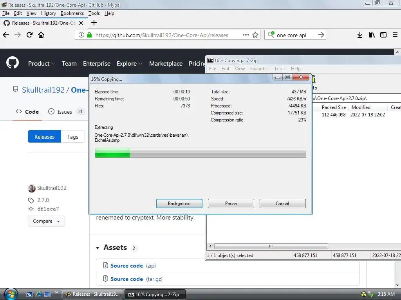Viewport: 401px width, 300px height.
Task: Open the browser home page icon
Action: tap(41, 35)
